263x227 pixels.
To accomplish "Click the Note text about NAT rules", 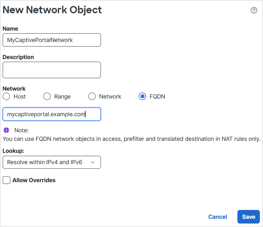I will tap(131, 139).
